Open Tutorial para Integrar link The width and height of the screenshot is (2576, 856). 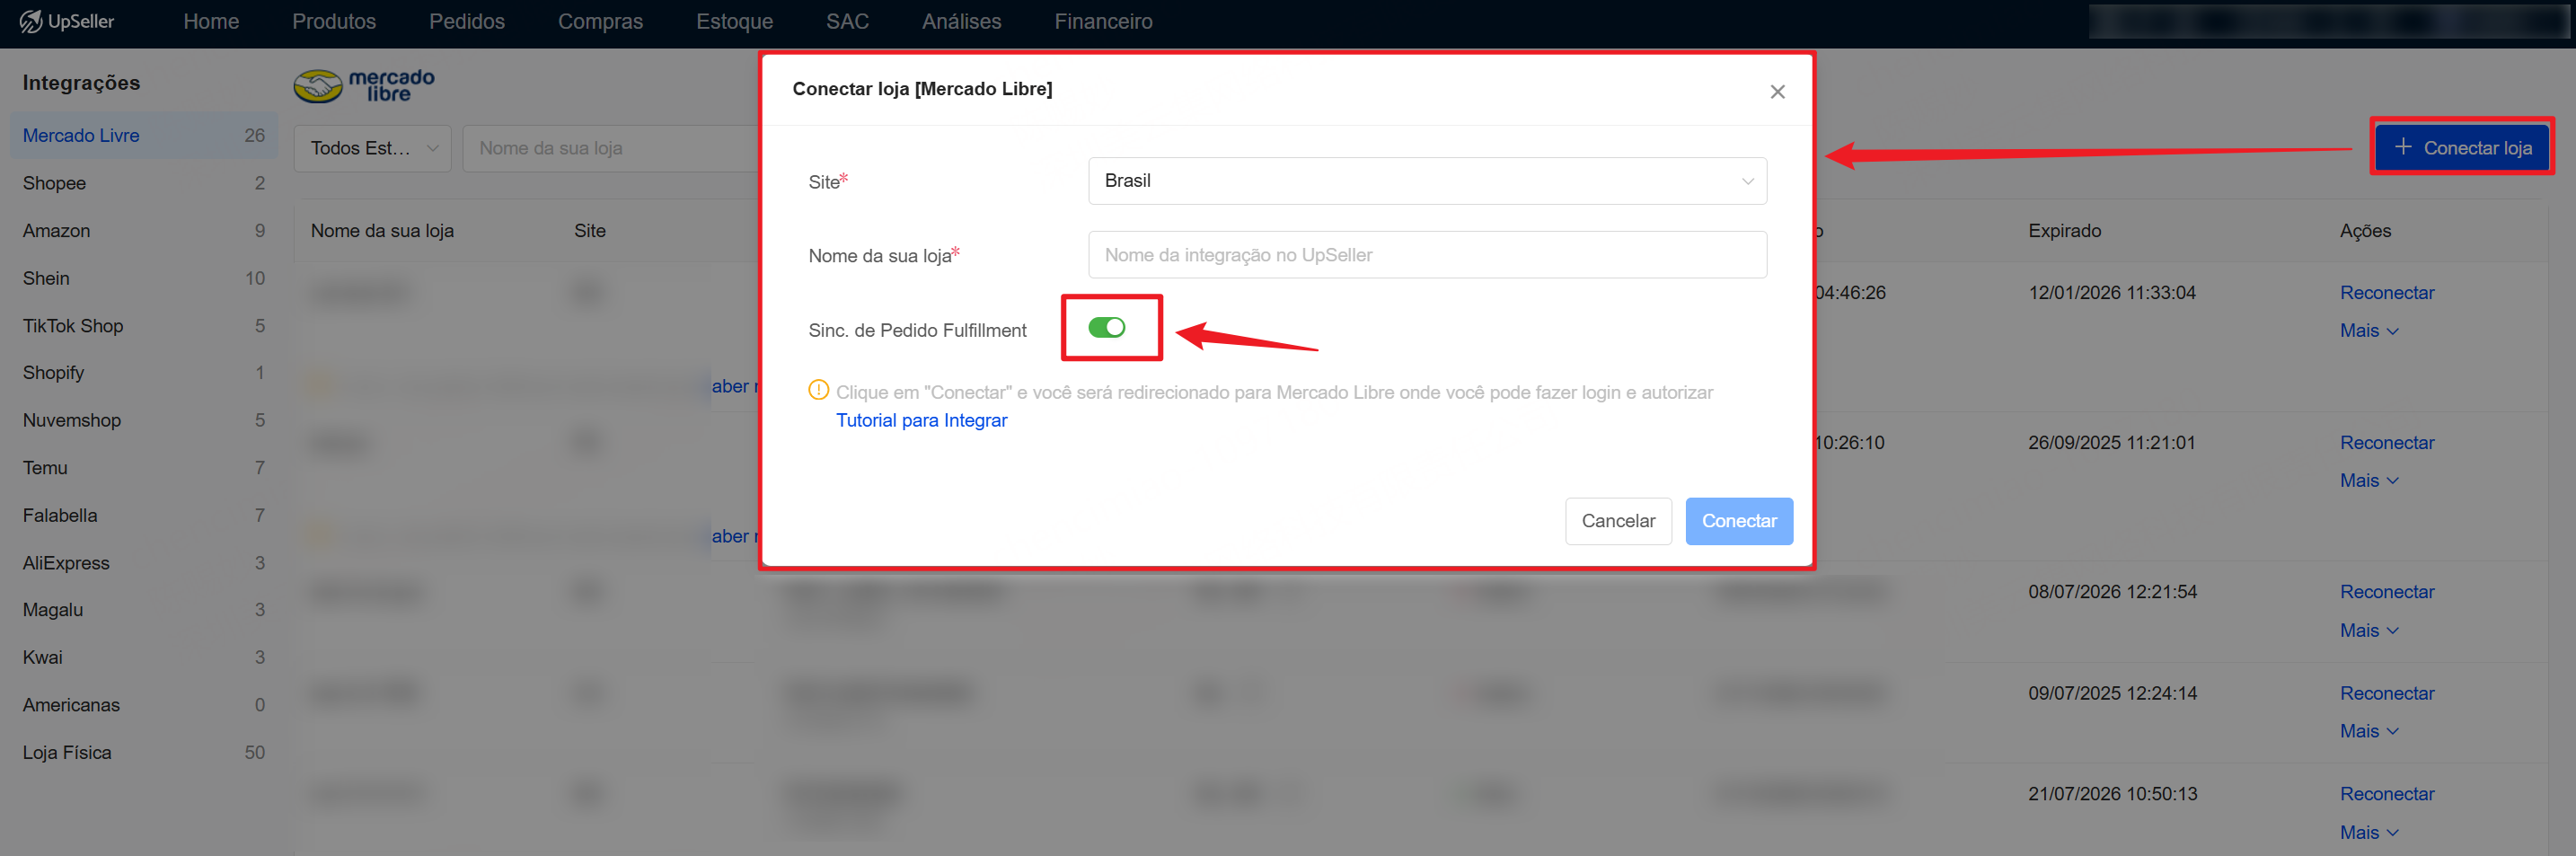921,420
